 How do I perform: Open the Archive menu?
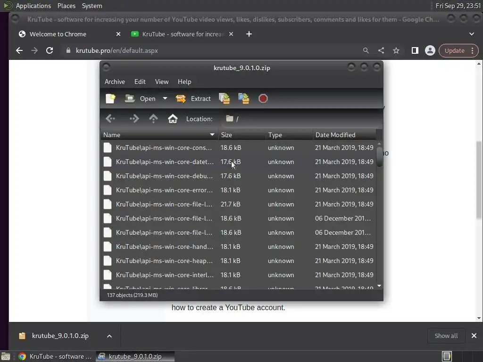pyautogui.click(x=115, y=82)
